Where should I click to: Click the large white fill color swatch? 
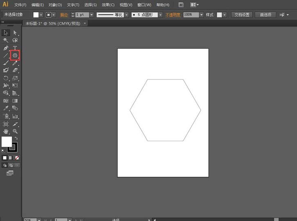[7, 142]
